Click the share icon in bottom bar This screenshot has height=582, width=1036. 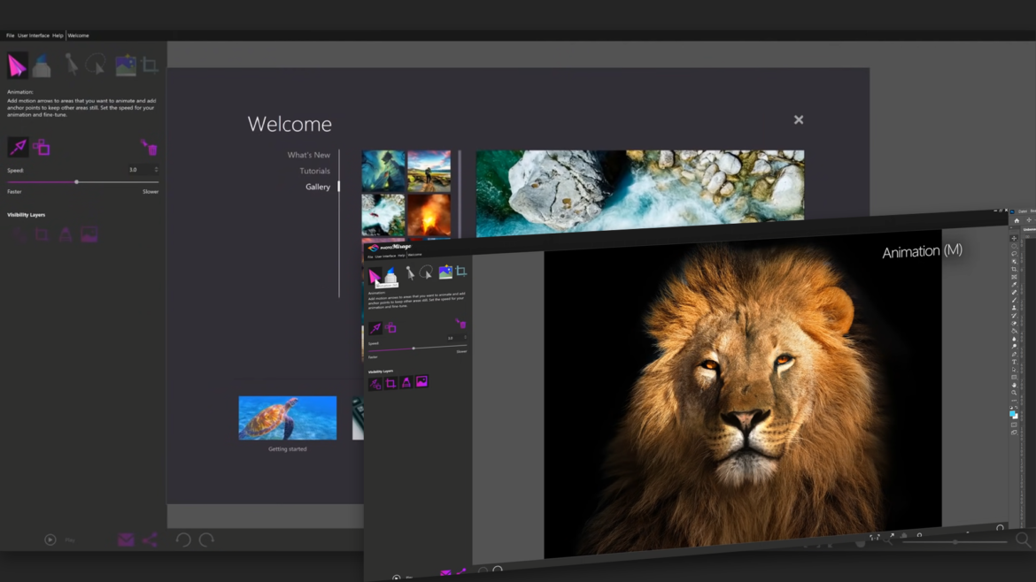point(150,540)
